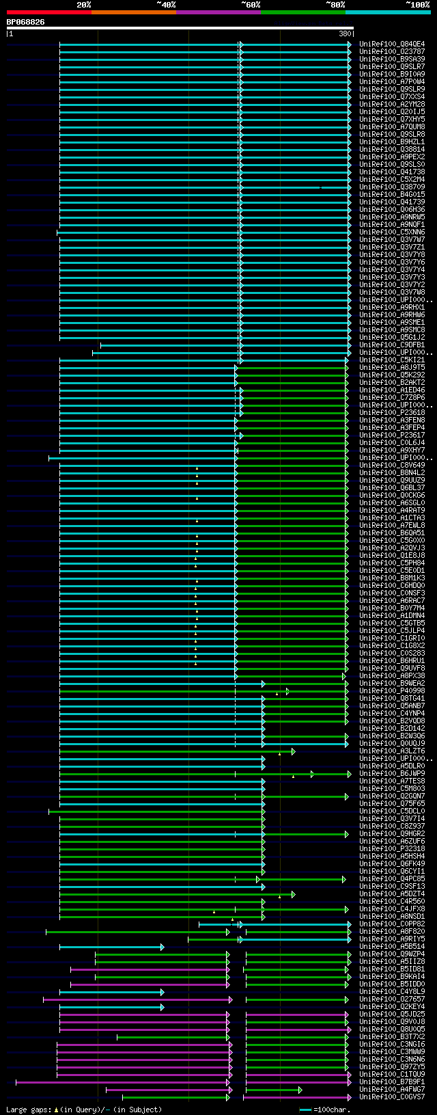Open hit UniRef100_B9SA39
This screenshot has height=1115, width=437.
pyautogui.click(x=392, y=59)
